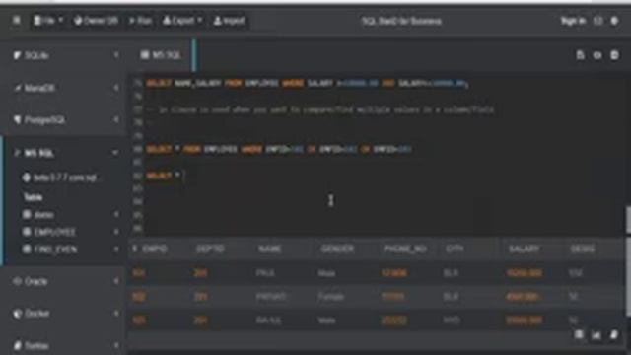
Task: Click the PHONE_NO column header
Action: pos(405,249)
